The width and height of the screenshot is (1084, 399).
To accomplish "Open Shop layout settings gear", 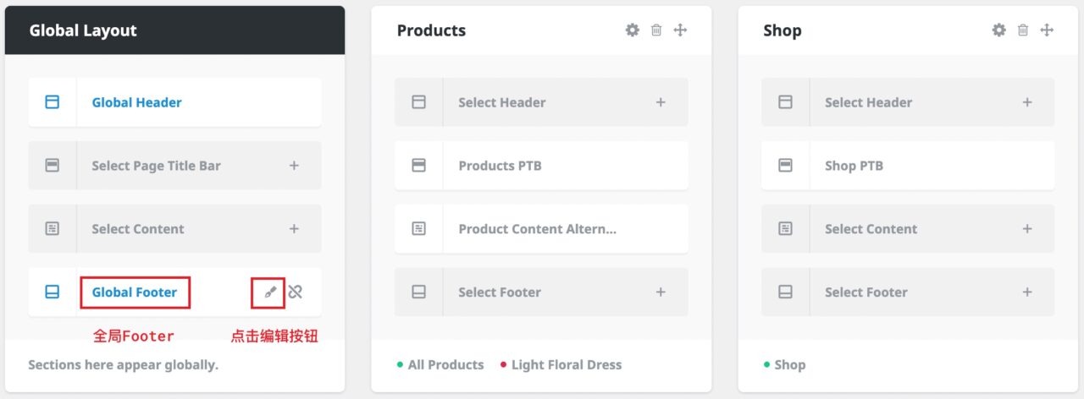I will [999, 30].
